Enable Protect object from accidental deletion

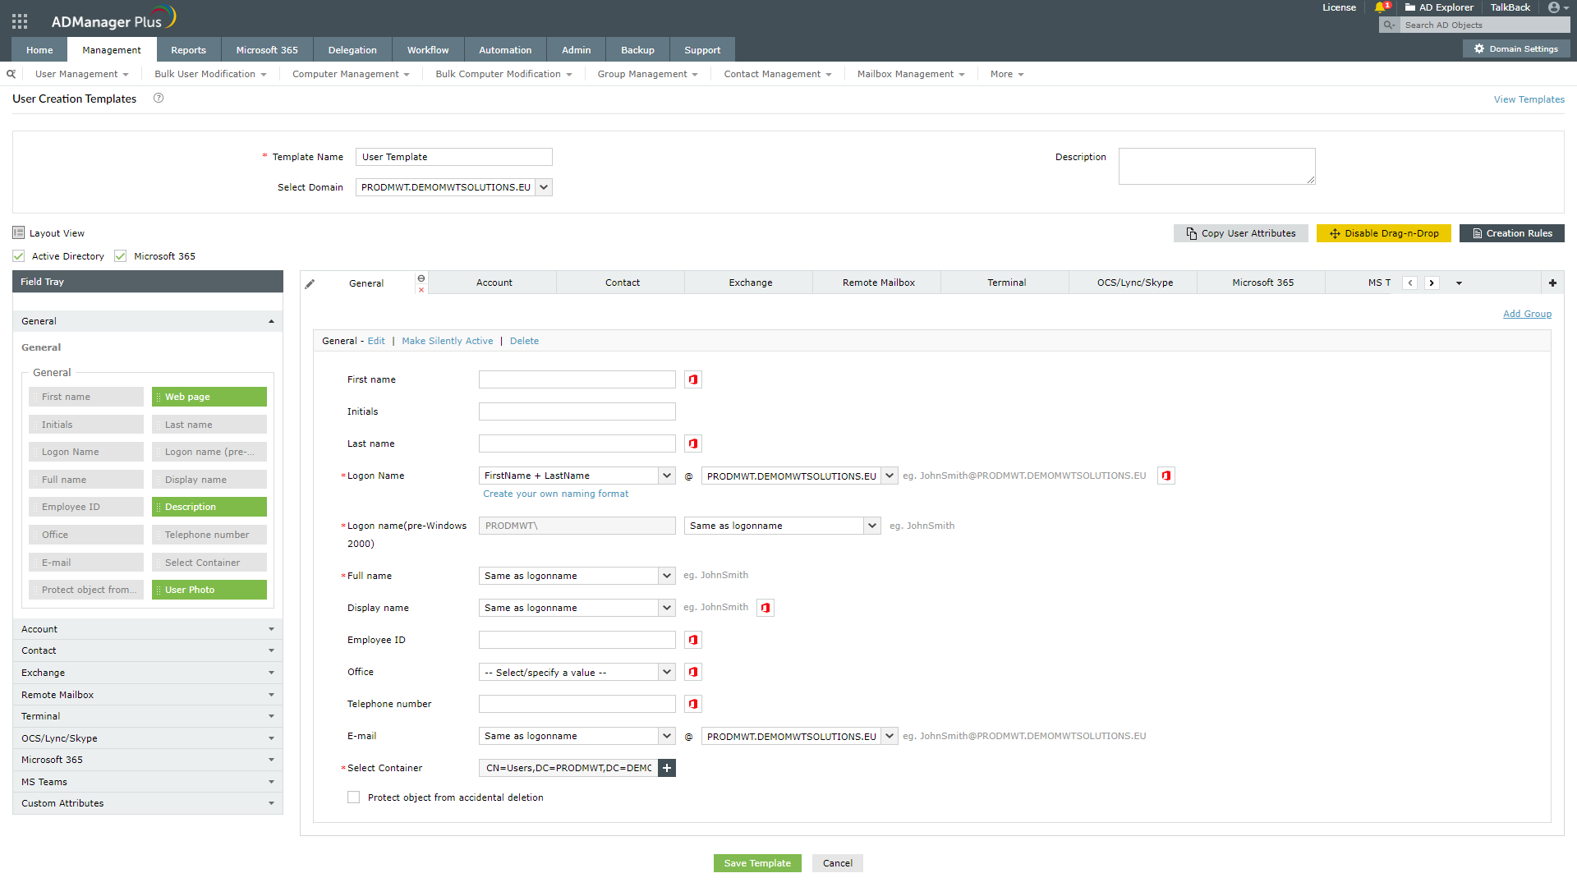[x=354, y=797]
